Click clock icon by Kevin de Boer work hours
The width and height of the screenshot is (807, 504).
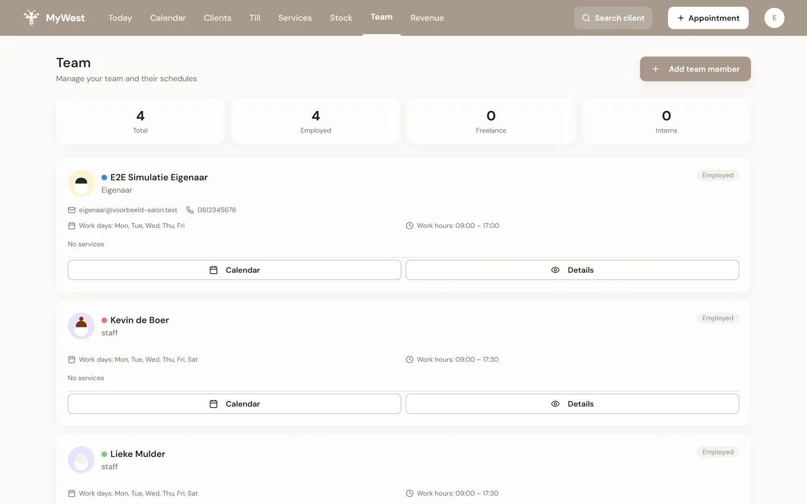tap(410, 360)
